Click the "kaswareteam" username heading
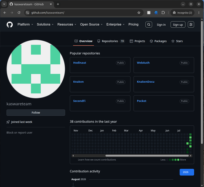Viewport: 204px width, 187px height. pyautogui.click(x=19, y=104)
